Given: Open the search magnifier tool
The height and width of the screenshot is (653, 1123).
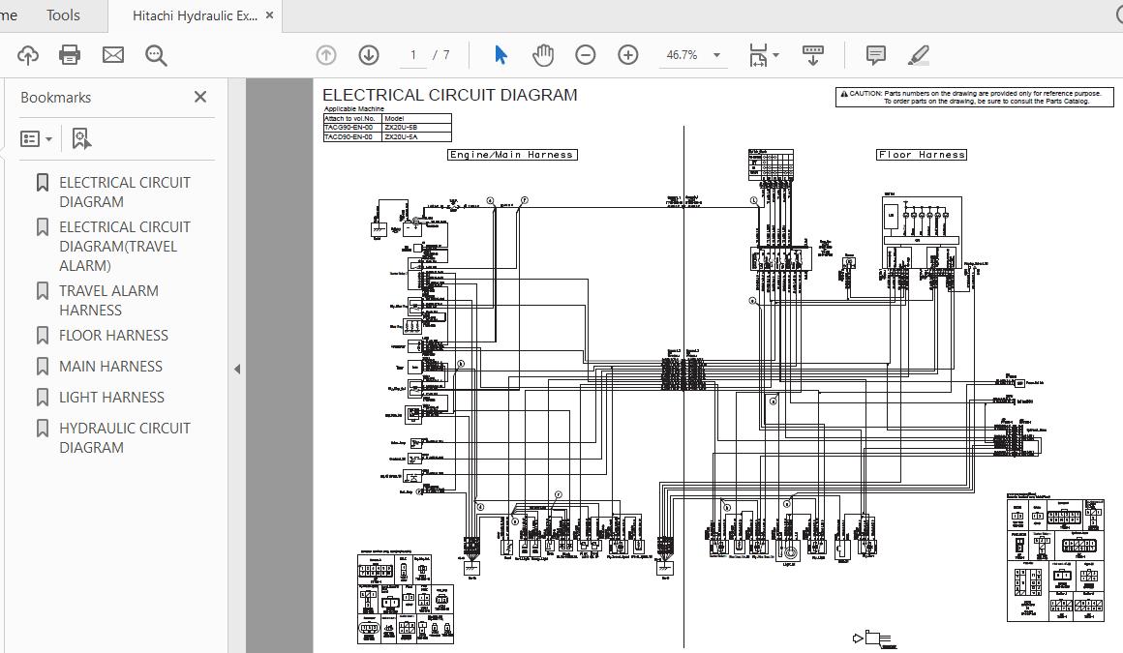Looking at the screenshot, I should (x=156, y=55).
